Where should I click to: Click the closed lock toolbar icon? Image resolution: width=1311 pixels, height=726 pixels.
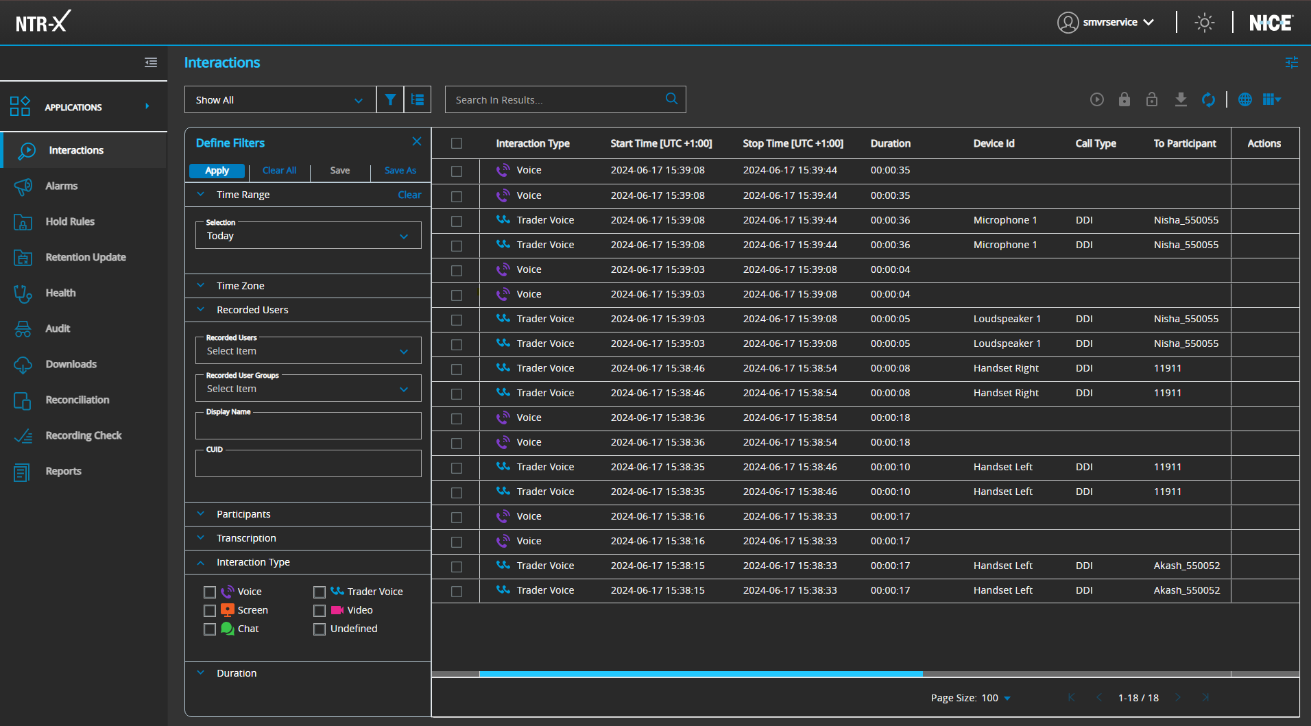(x=1124, y=99)
